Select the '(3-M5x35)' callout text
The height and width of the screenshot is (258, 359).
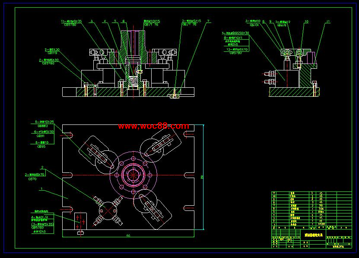coord(42,224)
